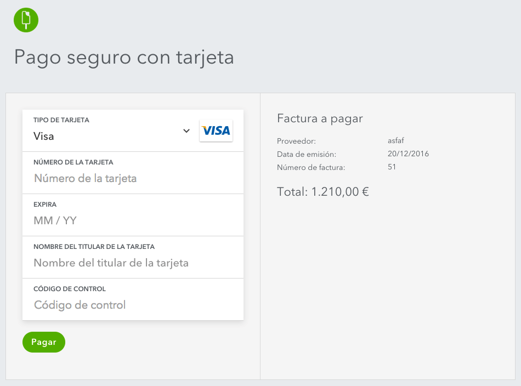
Task: Click the 'Factura a pagar' title
Action: (320, 118)
